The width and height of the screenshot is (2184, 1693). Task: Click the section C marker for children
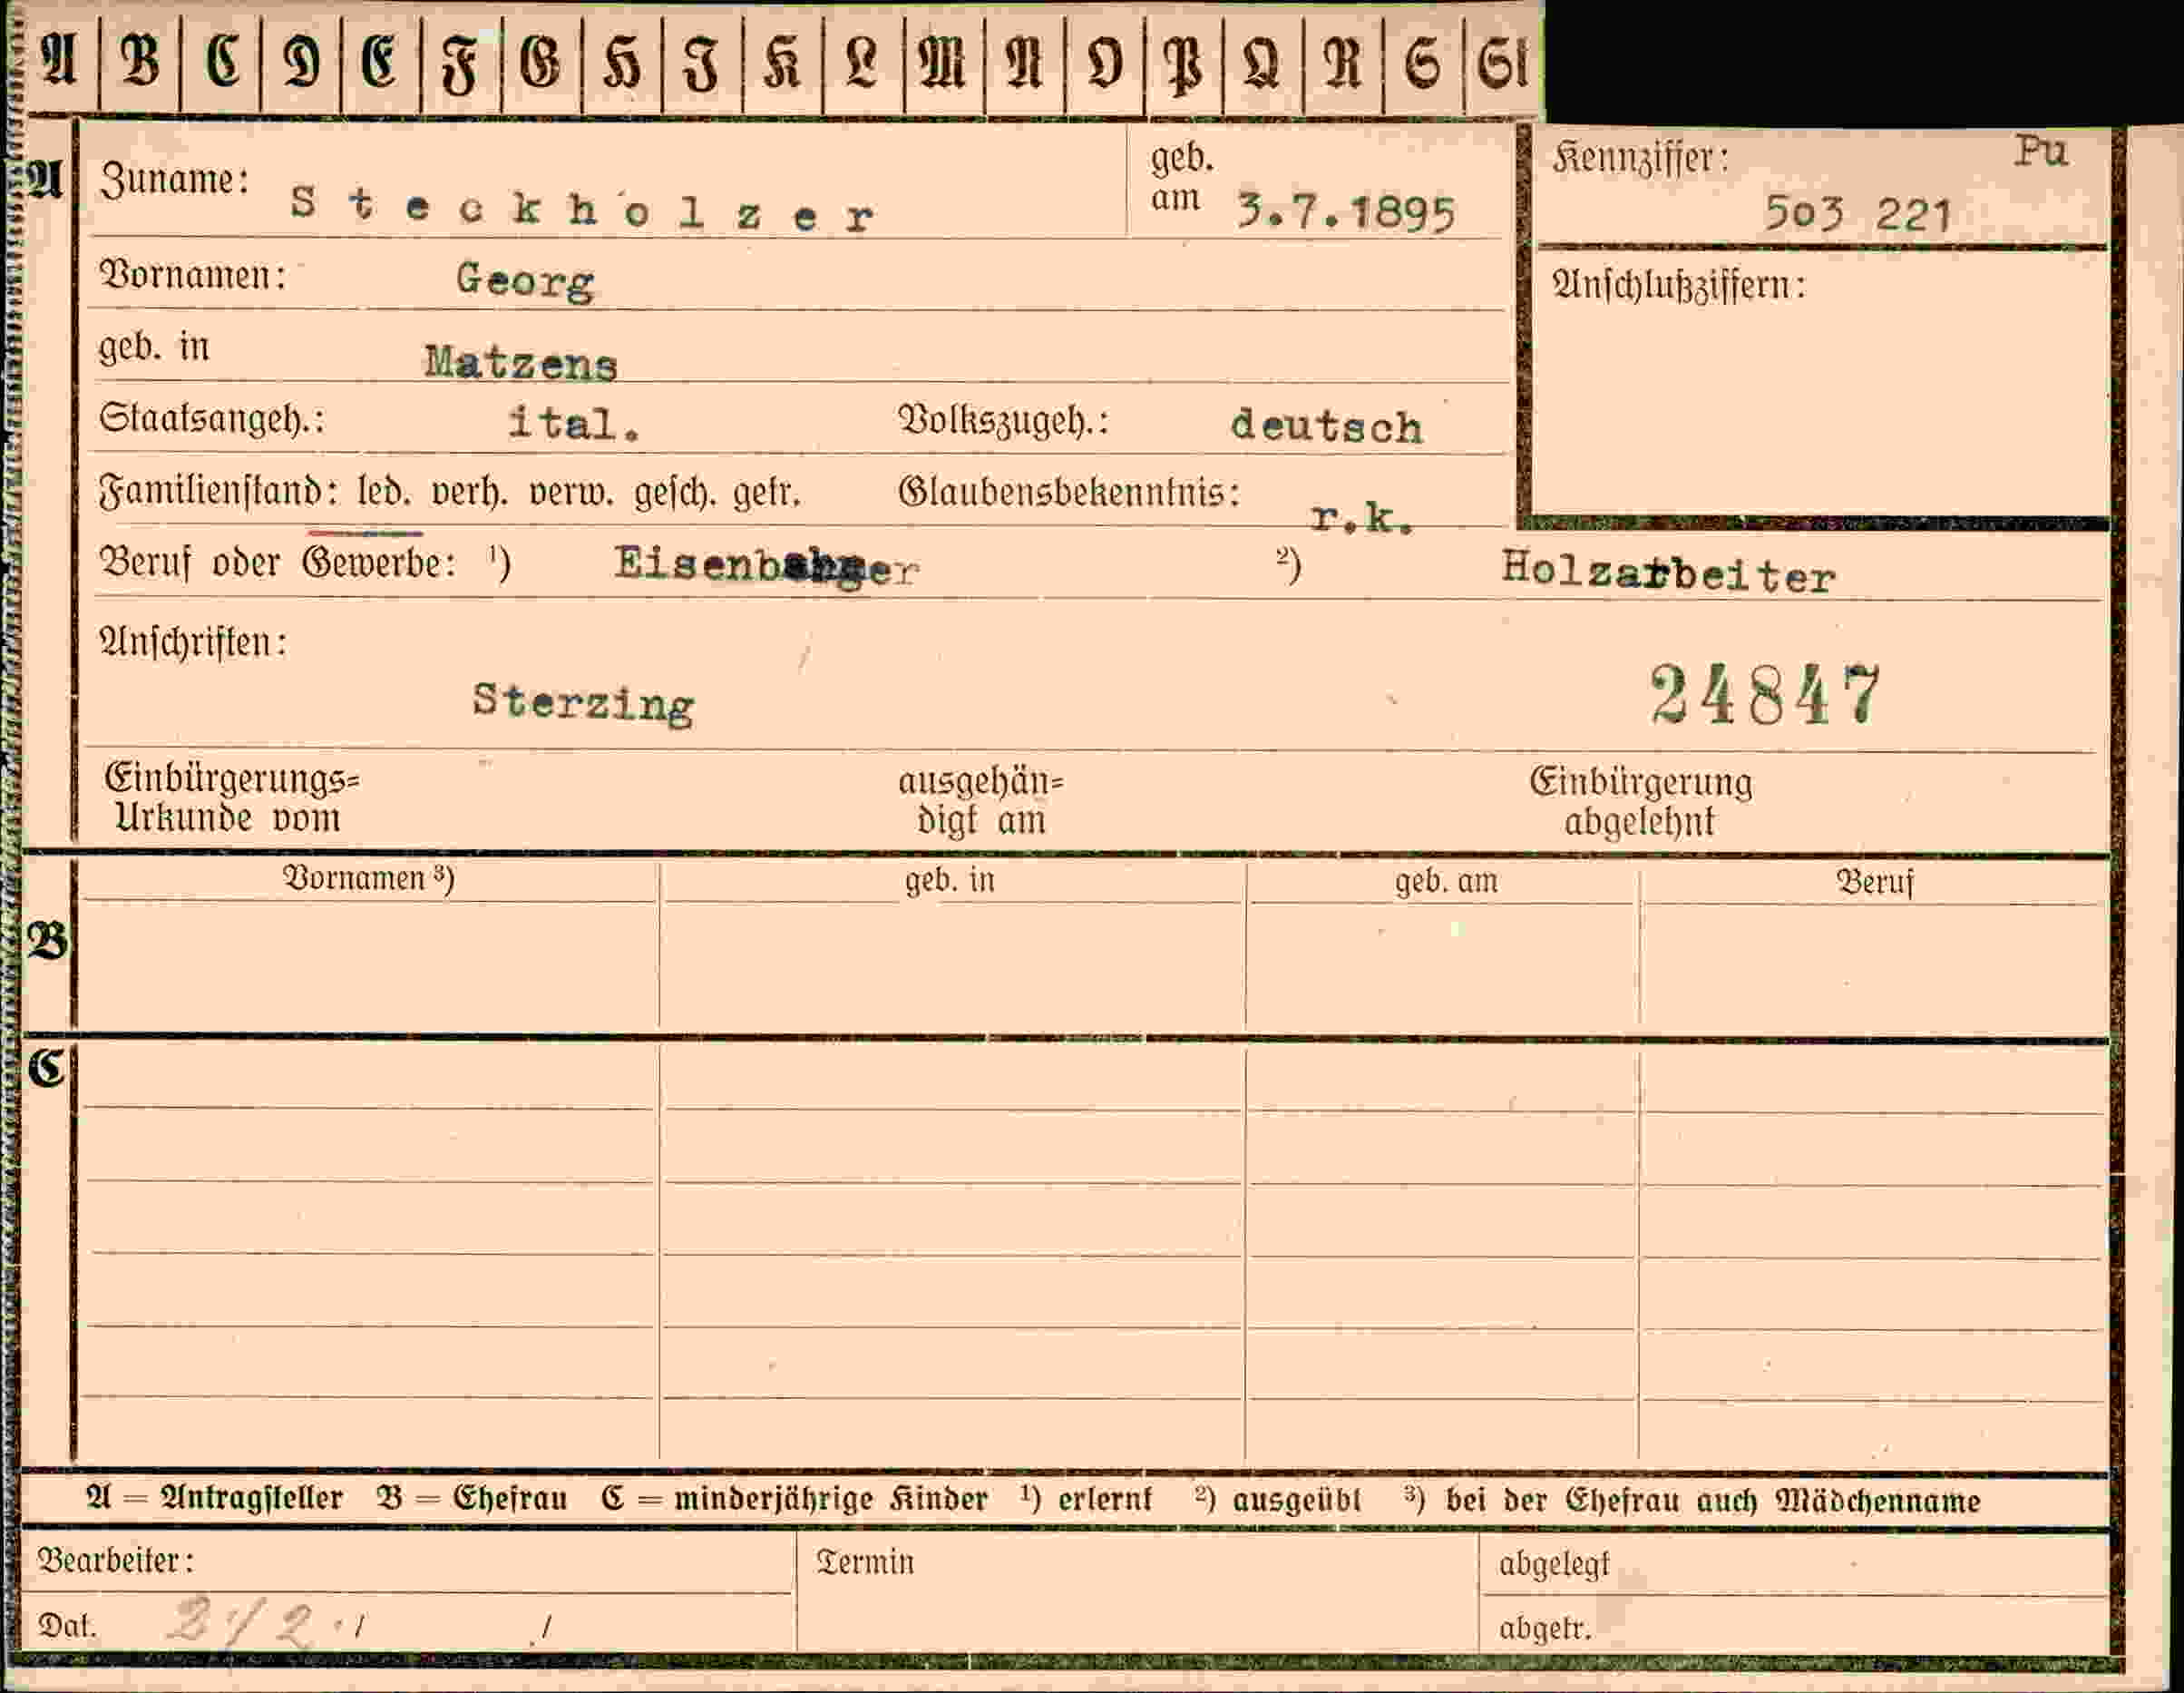[46, 1069]
